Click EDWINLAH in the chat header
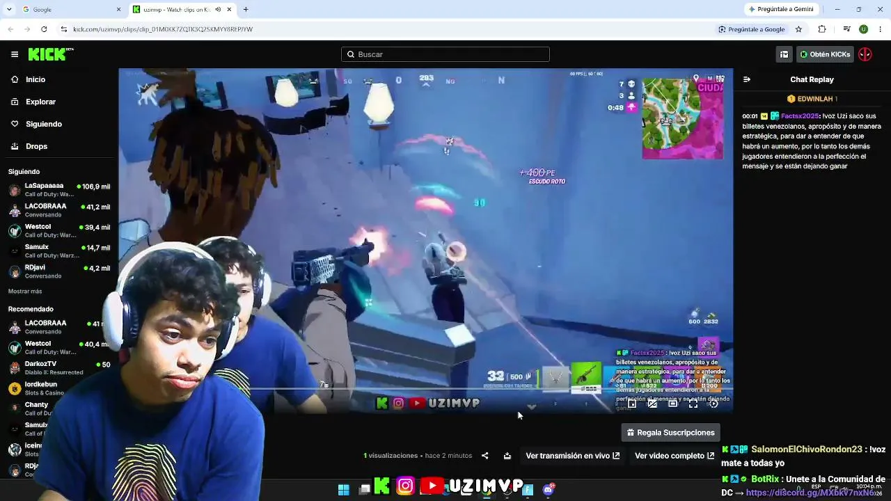891x501 pixels. tap(815, 99)
